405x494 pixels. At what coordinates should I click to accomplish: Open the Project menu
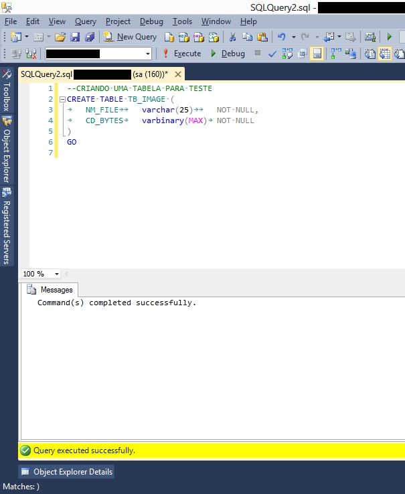point(118,21)
